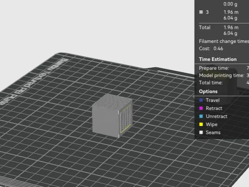Click the Travel color swatch
The image size is (249, 187).
tap(201, 100)
